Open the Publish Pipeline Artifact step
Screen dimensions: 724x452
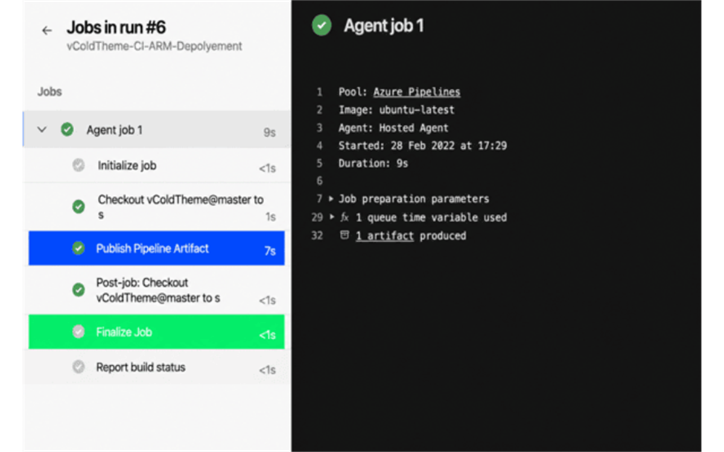pyautogui.click(x=157, y=248)
